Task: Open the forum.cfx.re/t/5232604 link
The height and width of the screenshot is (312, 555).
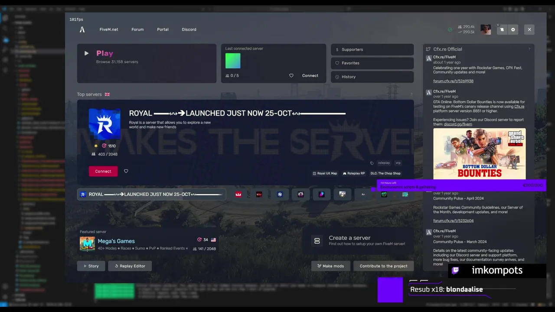Action: 453,221
